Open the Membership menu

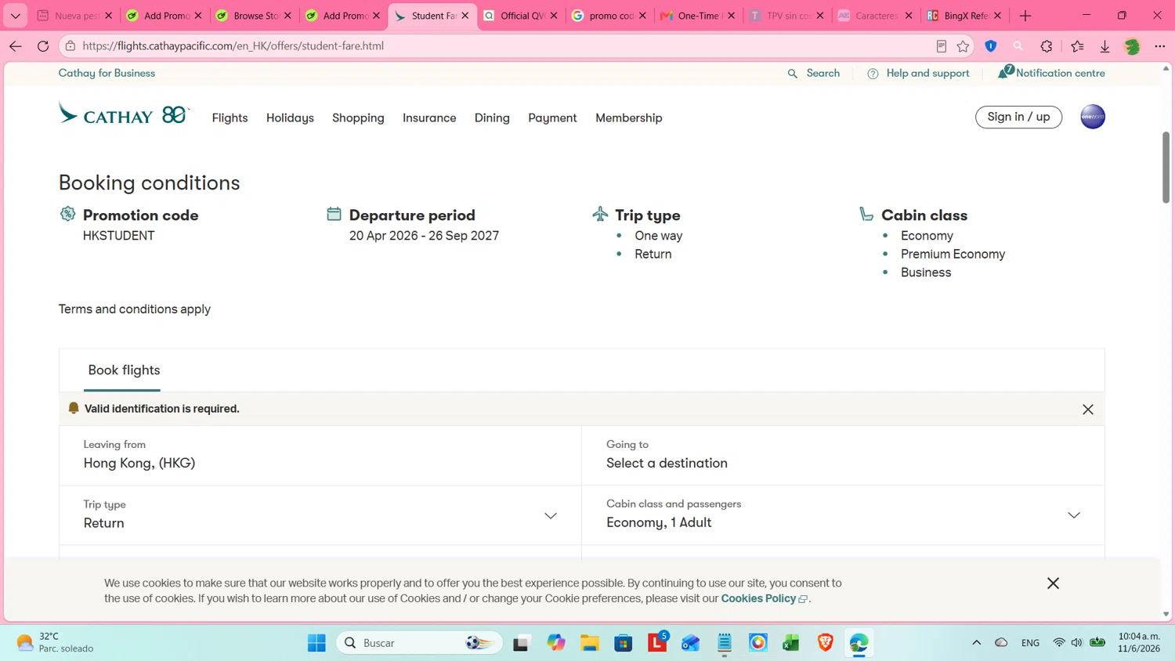pos(629,117)
